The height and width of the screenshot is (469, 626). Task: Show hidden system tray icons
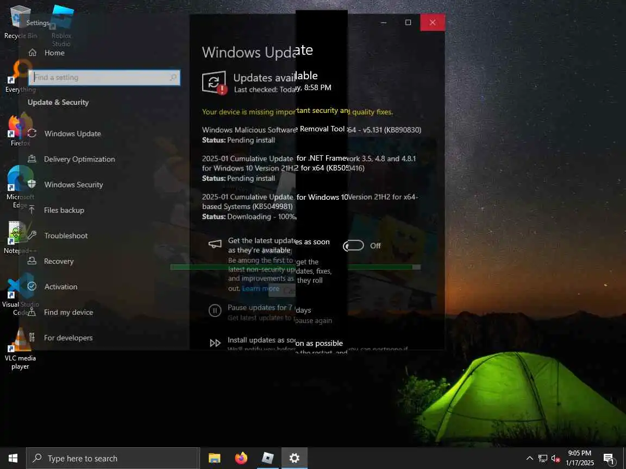tap(529, 458)
